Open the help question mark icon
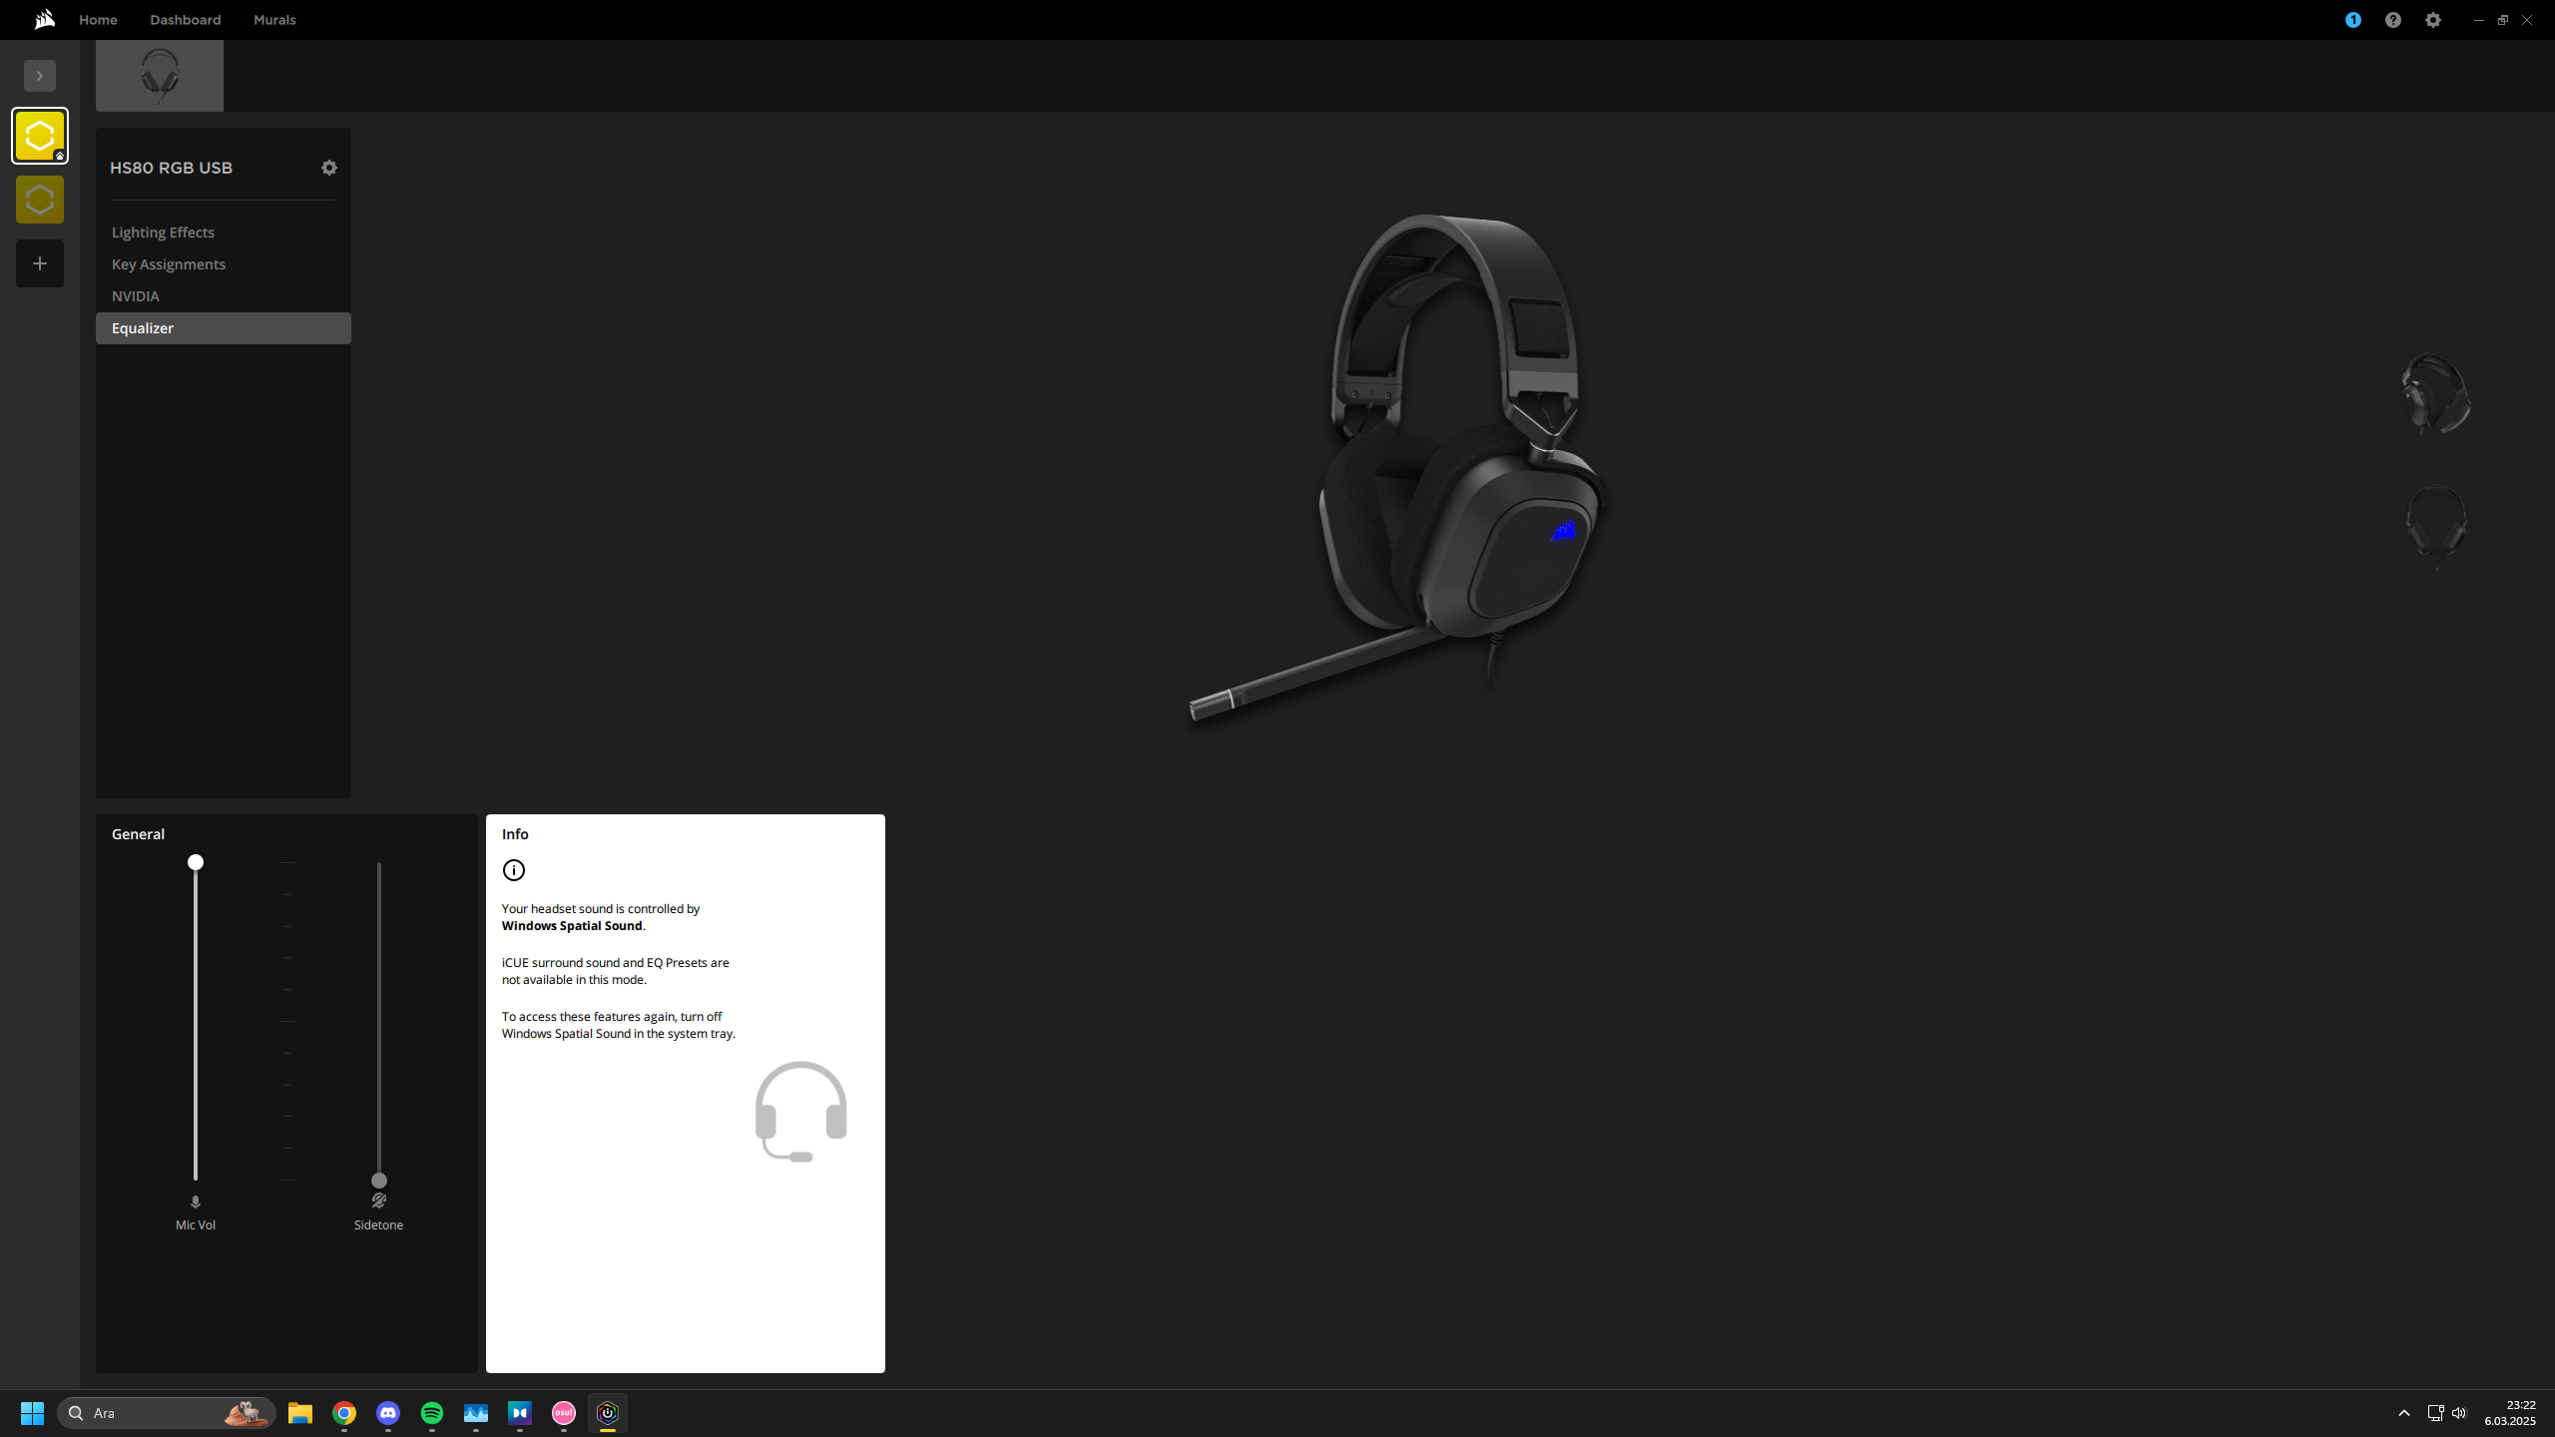Screen dimensions: 2555x1437 (2392, 20)
